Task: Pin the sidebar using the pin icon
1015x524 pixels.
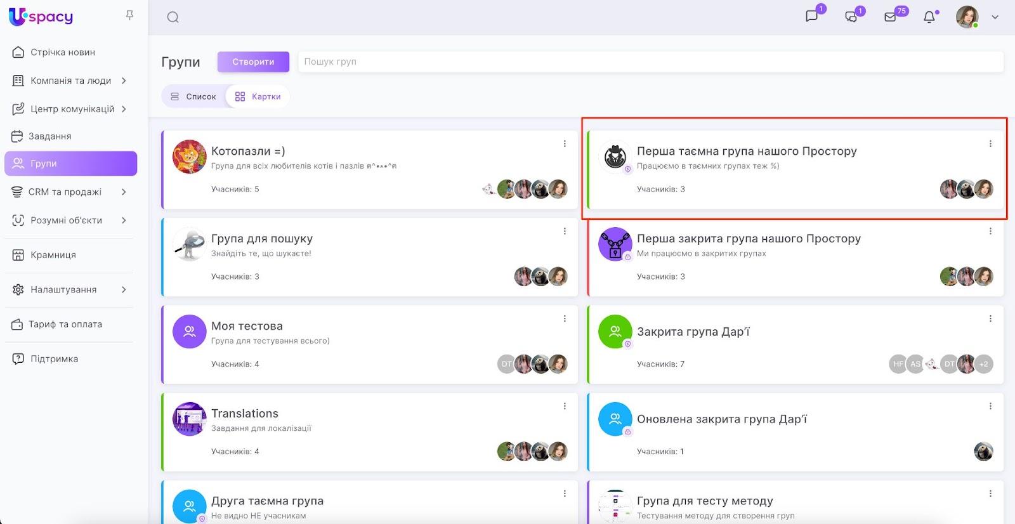Action: (x=129, y=15)
